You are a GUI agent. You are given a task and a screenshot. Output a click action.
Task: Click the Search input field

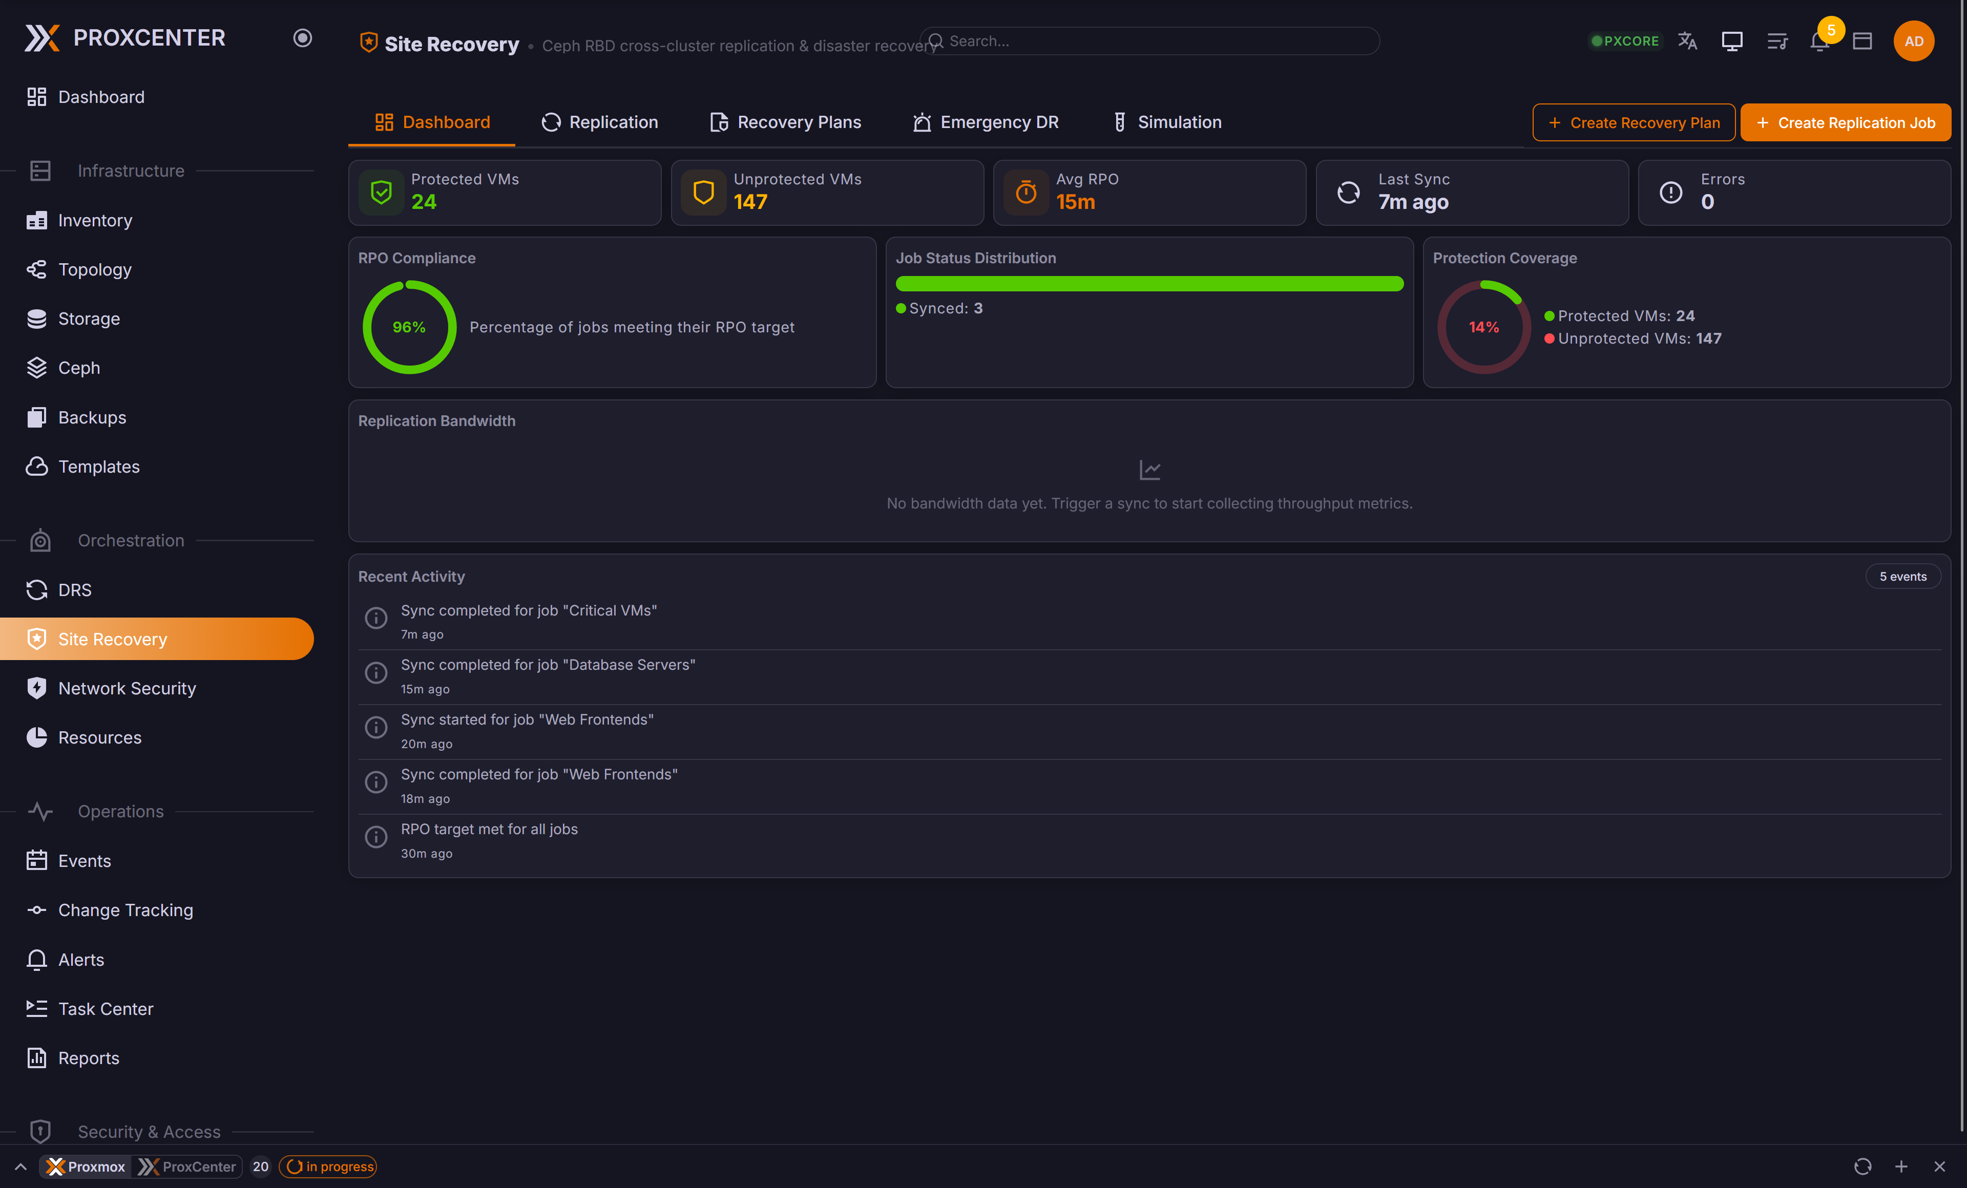pyautogui.click(x=1149, y=40)
